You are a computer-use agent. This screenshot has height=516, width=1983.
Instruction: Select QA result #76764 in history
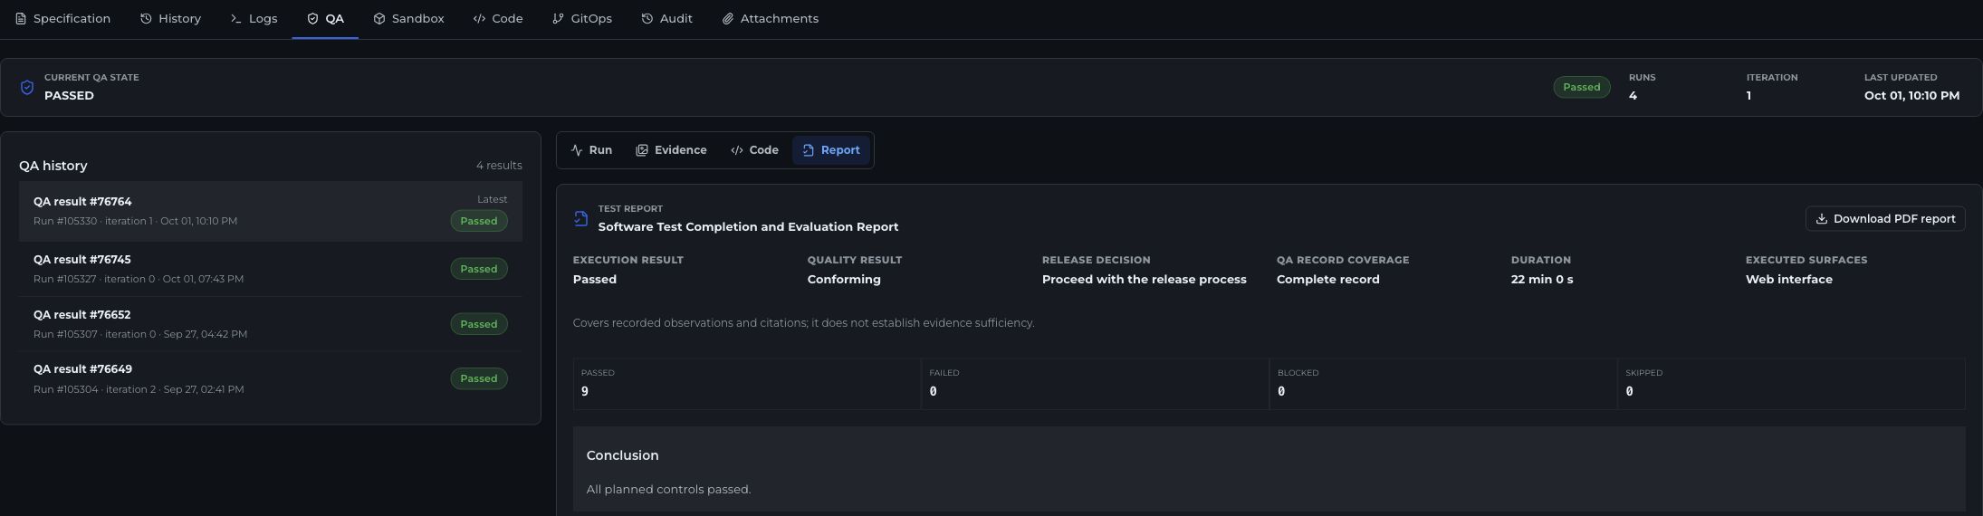click(271, 211)
